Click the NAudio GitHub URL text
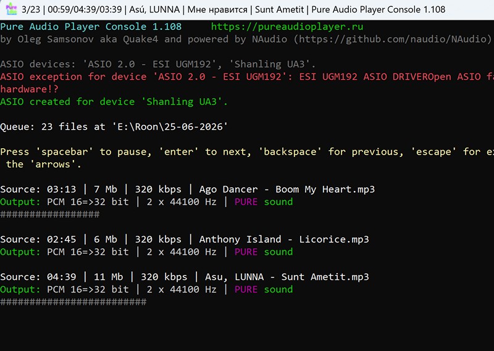The height and width of the screenshot is (351, 494). click(393, 39)
